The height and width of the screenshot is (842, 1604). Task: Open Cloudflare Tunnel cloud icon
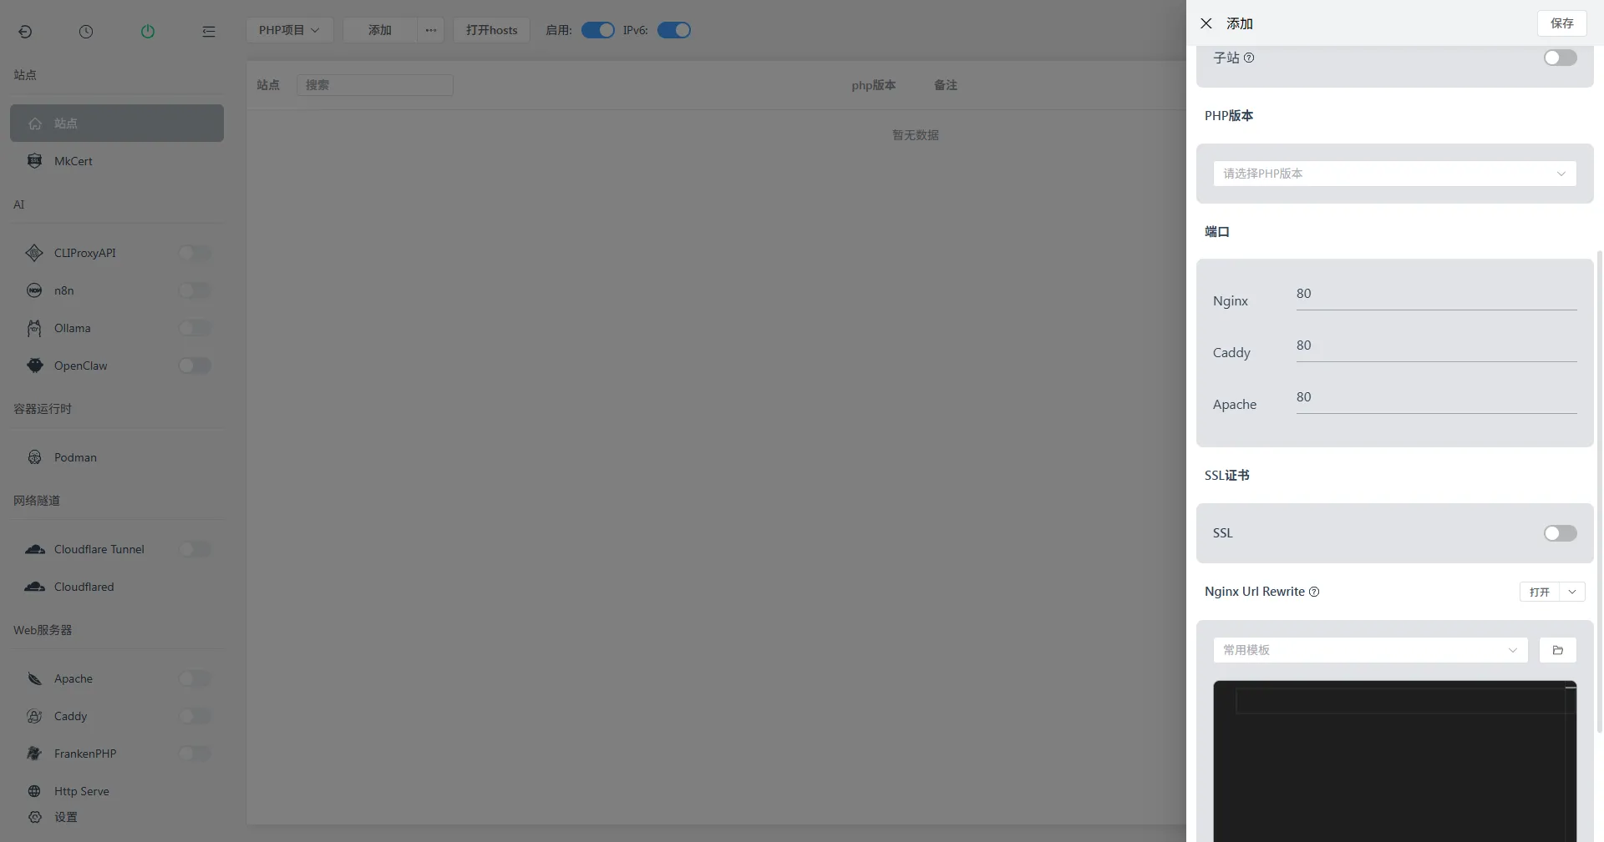point(34,549)
